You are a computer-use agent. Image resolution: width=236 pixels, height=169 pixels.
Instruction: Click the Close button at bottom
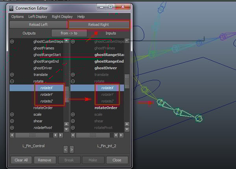pyautogui.click(x=117, y=160)
